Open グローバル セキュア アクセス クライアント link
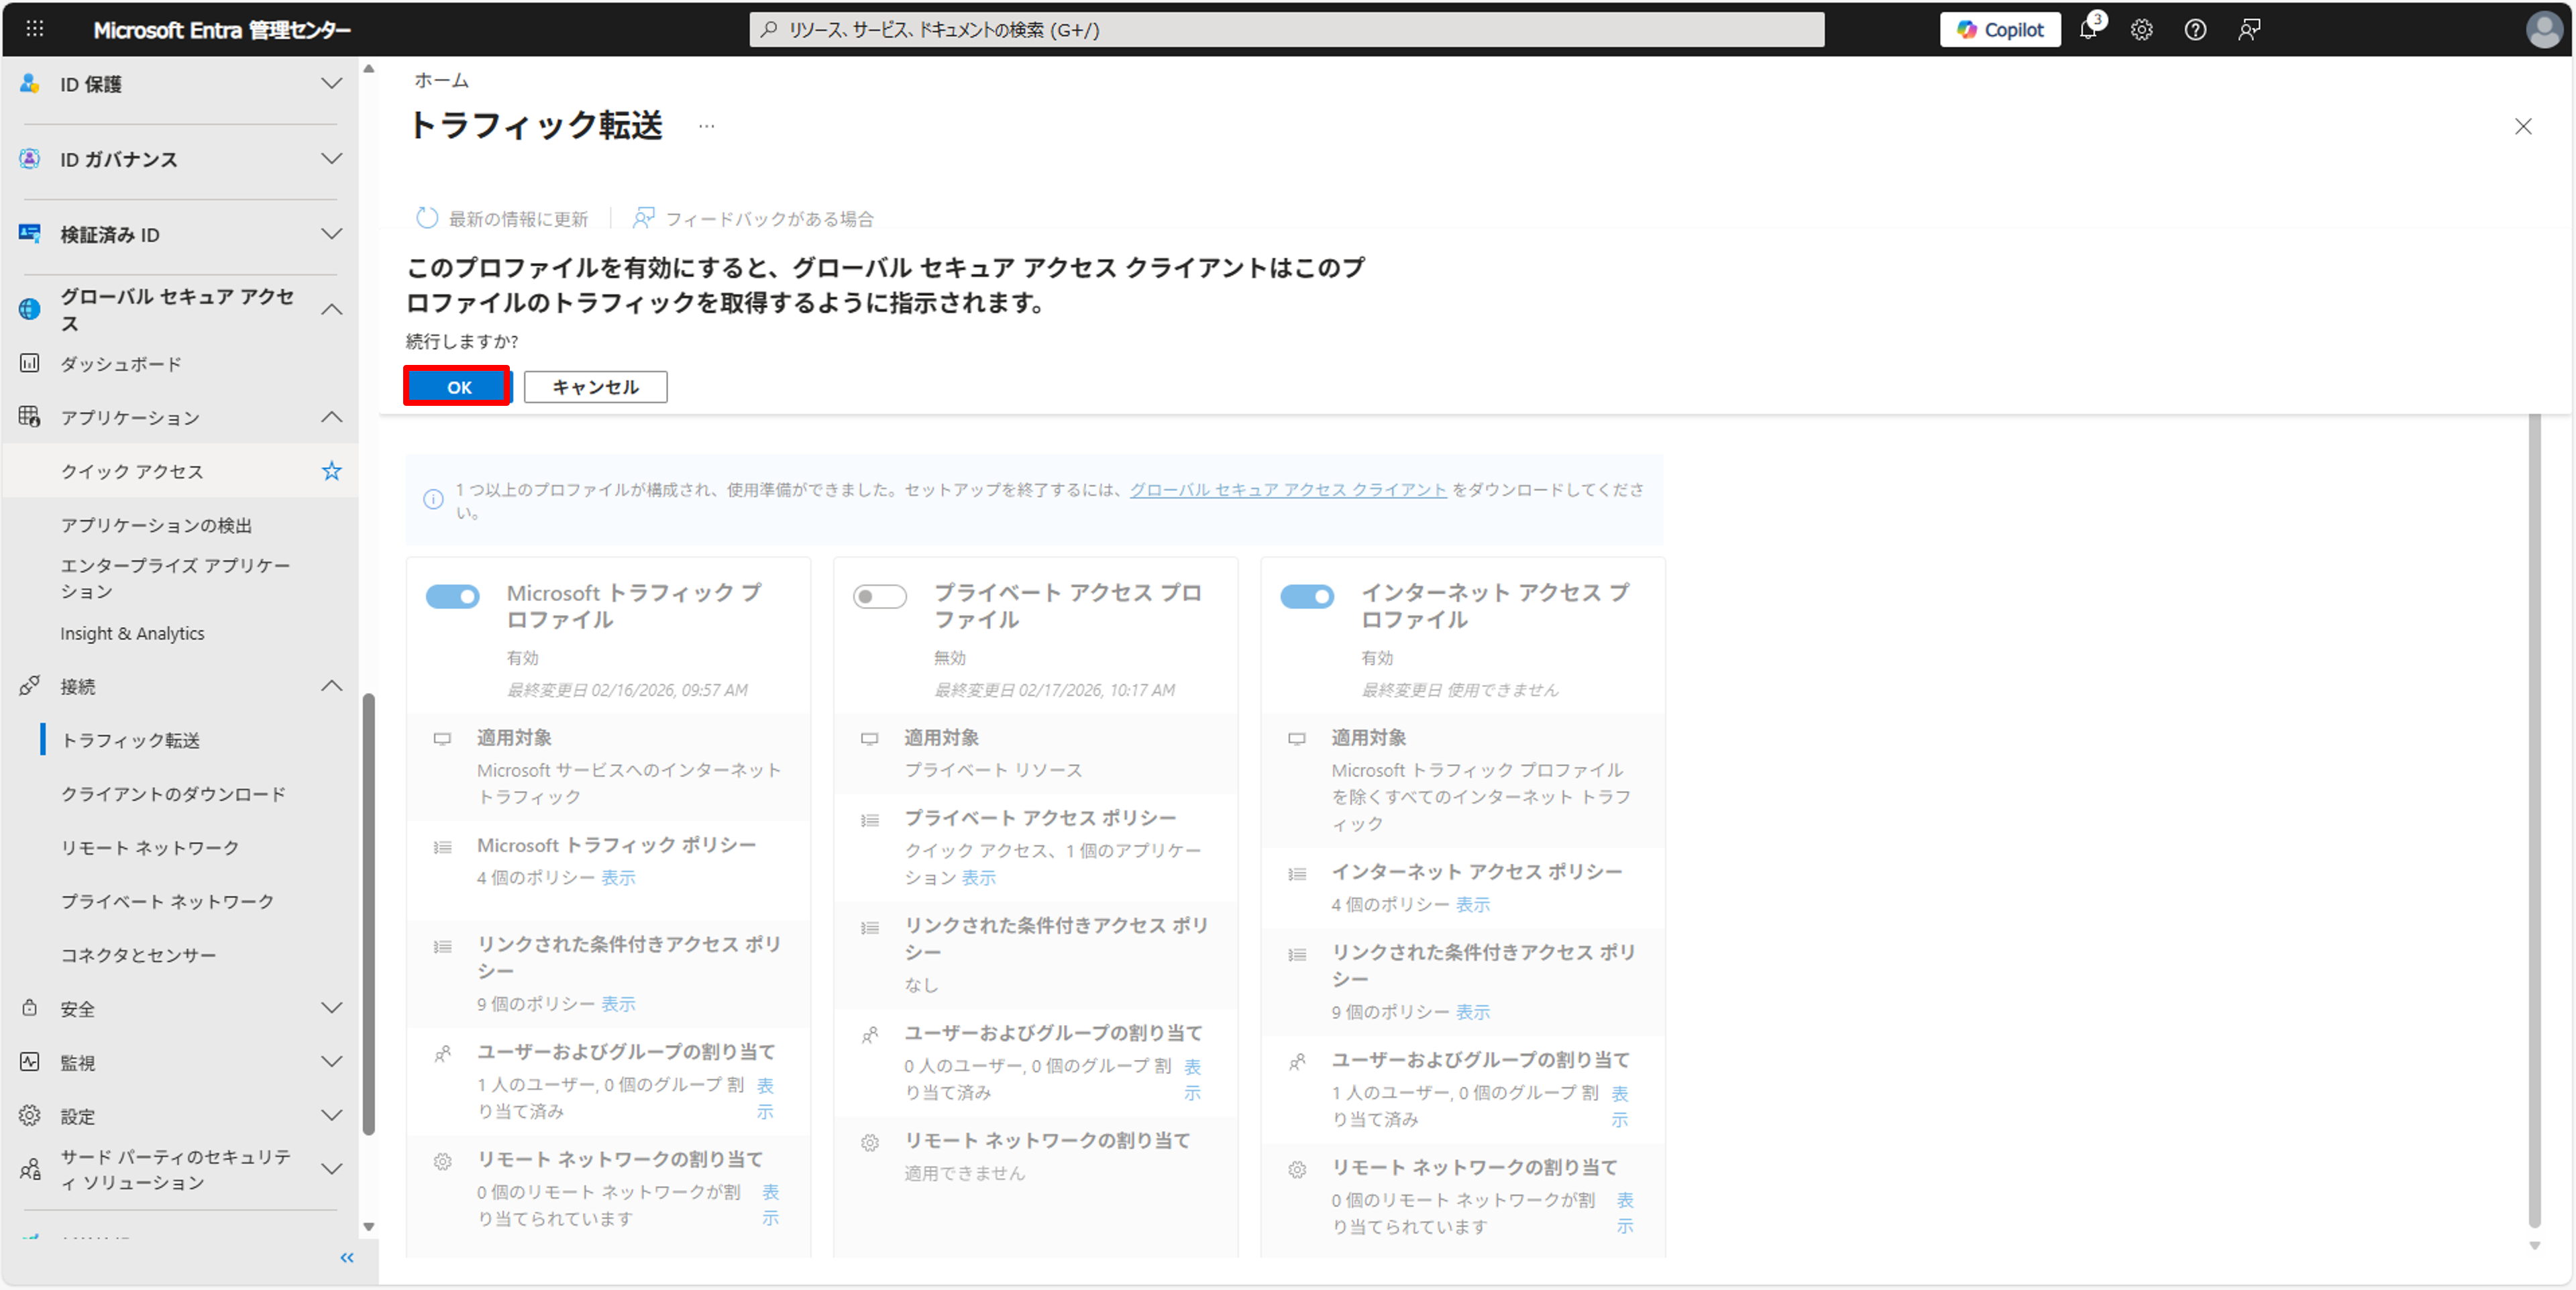 (x=1287, y=490)
